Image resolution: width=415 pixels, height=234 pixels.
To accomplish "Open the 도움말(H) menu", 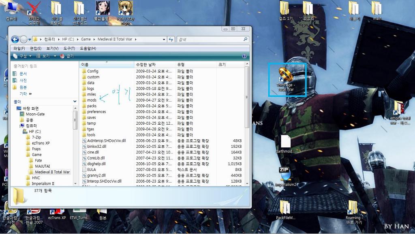I will click(88, 49).
